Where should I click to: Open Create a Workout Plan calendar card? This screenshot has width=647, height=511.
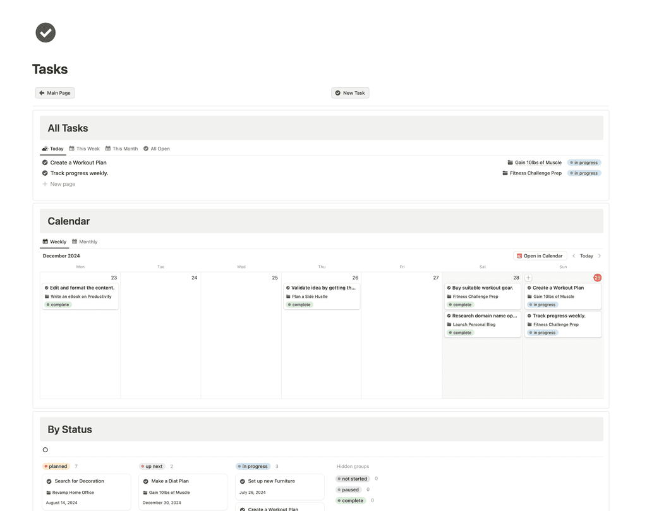click(x=563, y=296)
